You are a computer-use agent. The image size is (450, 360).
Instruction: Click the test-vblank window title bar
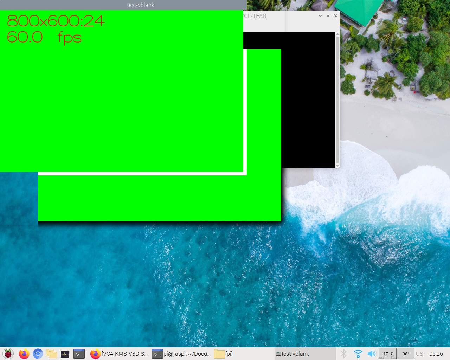click(x=140, y=5)
